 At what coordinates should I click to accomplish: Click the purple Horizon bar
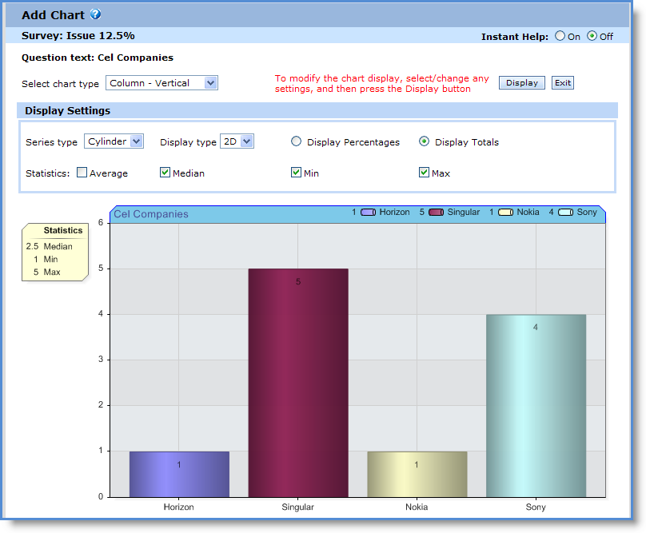click(x=179, y=474)
